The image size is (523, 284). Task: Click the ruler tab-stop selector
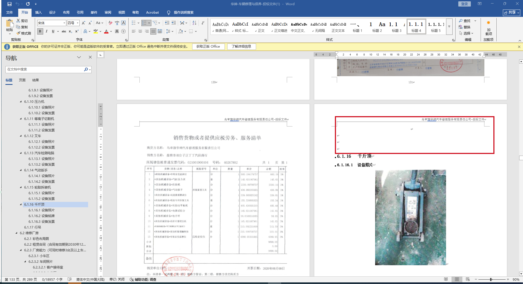pos(101,55)
